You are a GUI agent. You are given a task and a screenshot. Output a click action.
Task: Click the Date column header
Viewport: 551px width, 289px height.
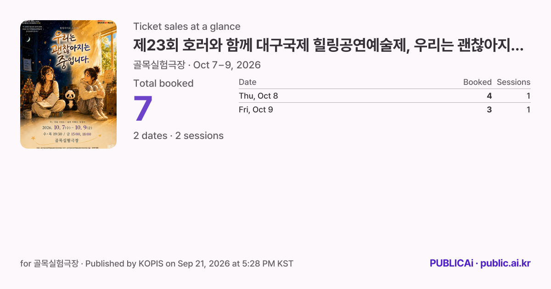tap(247, 82)
